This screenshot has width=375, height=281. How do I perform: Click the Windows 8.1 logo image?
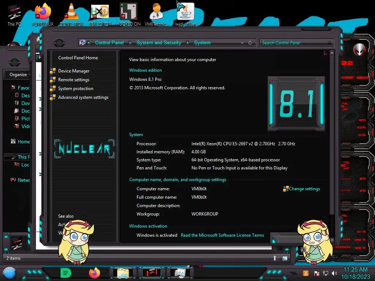tap(296, 104)
